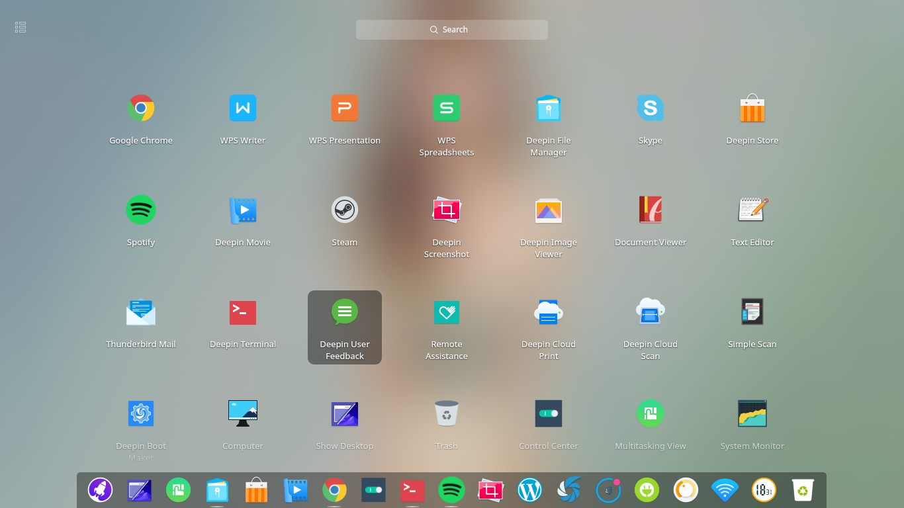Open Computer from the launcher
Viewport: 904px width, 508px height.
click(243, 413)
